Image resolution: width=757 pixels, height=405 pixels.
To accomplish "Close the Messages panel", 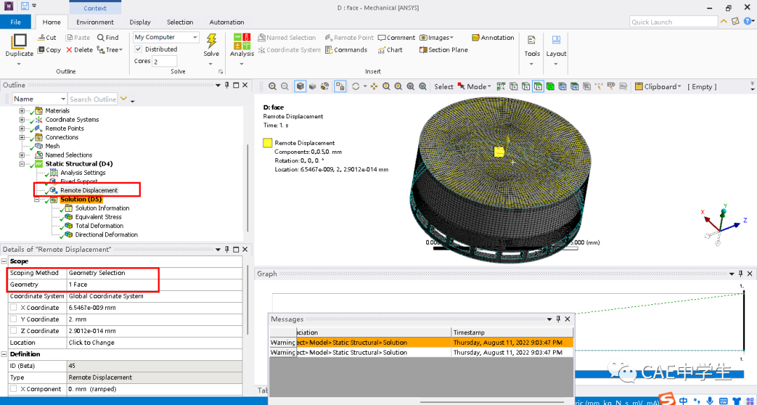I will [568, 319].
